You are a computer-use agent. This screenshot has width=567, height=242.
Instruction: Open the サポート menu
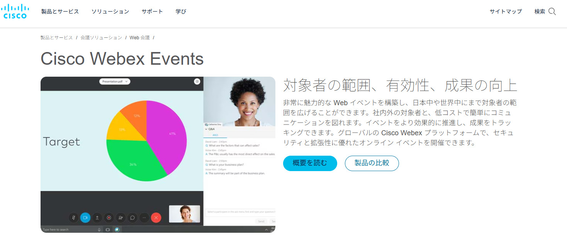[152, 12]
